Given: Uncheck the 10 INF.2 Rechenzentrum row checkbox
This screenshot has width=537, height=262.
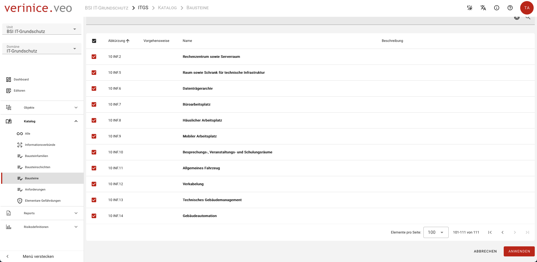Looking at the screenshot, I should tap(94, 57).
